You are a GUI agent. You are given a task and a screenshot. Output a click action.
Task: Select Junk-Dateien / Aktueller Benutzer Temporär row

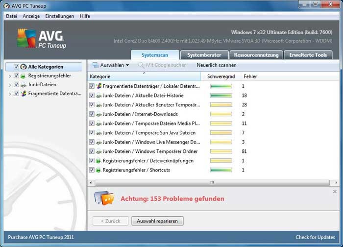pyautogui.click(x=213, y=105)
